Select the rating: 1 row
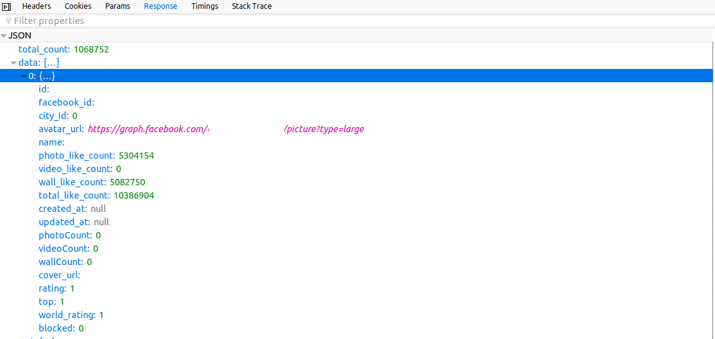 coord(356,288)
